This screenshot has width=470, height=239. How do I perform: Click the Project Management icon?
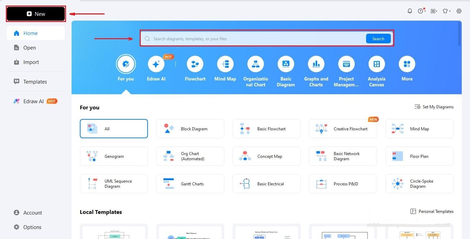click(x=346, y=64)
